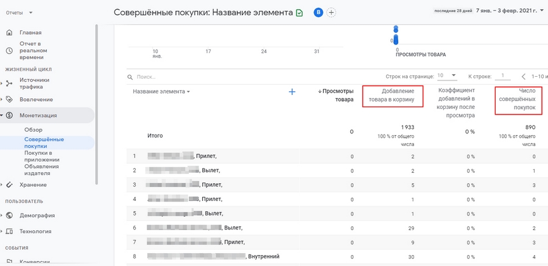Add dimension with blue plus icon
Viewport: 548px width, 266px height.
pos(292,92)
